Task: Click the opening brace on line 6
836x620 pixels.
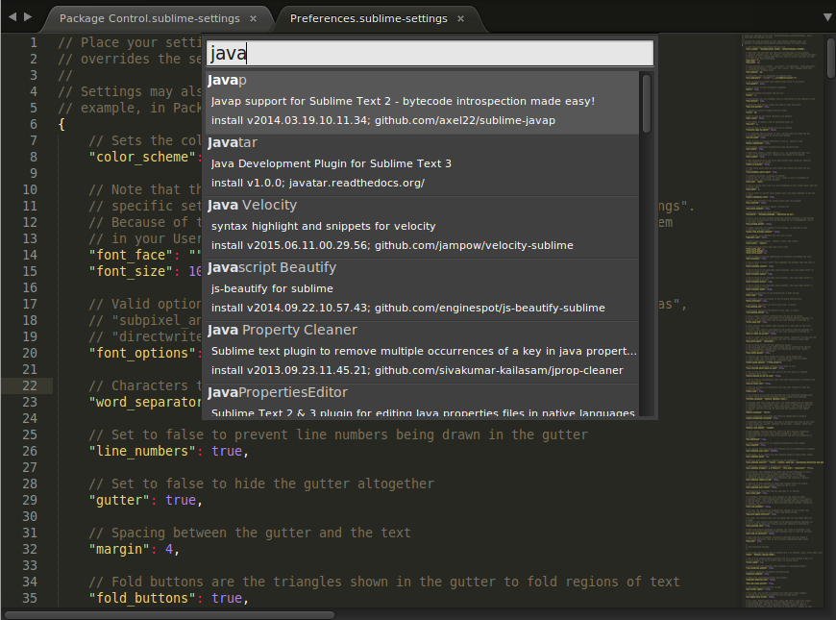Action: [61, 125]
